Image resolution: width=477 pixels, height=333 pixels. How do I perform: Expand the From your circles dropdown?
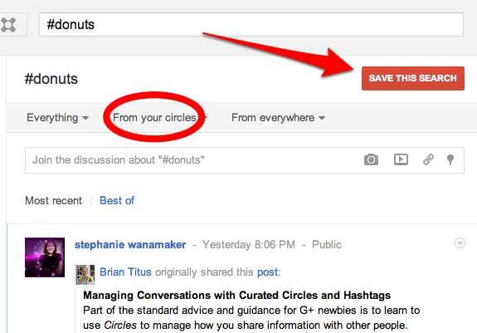160,117
